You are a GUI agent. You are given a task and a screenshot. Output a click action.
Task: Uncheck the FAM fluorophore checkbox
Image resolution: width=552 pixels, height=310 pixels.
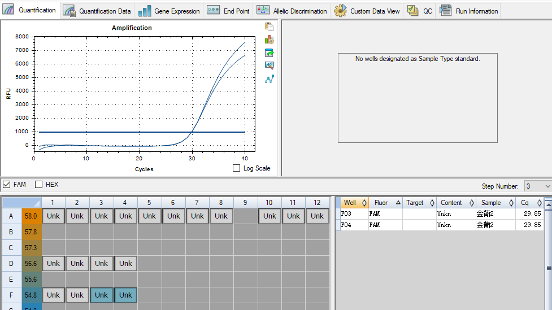(7, 185)
